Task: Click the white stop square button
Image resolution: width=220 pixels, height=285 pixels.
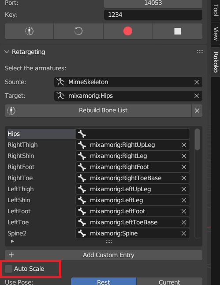Action: click(x=177, y=31)
